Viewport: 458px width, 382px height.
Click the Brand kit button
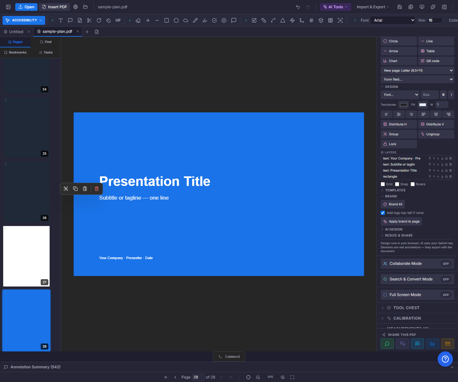tap(393, 204)
